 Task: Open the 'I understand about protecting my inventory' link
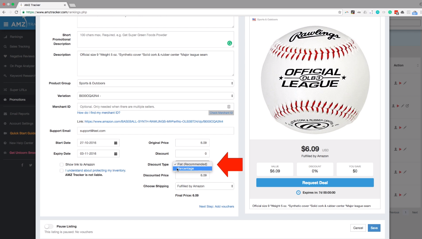(x=96, y=171)
